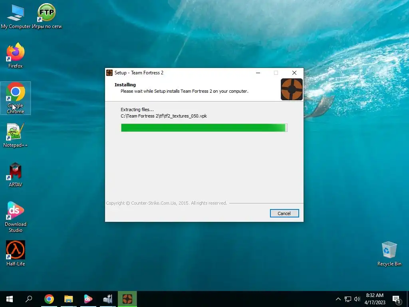Click 'Please wait while Setup installs' text

pos(185,91)
